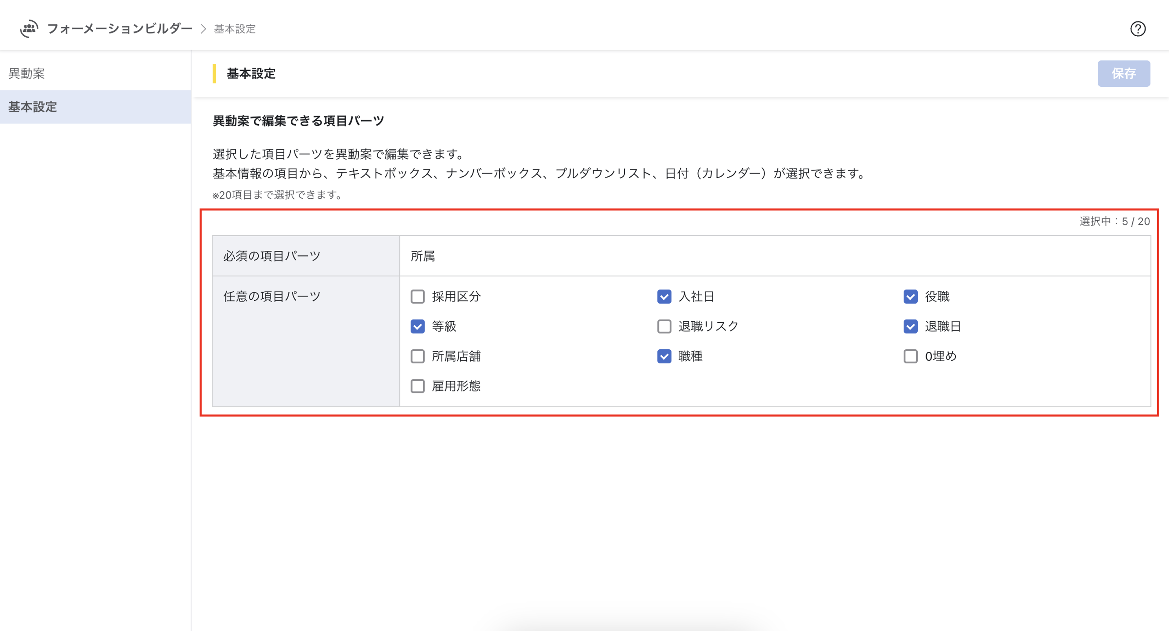Image resolution: width=1169 pixels, height=636 pixels.
Task: Click the フォーメーションビルダー breadcrumb title
Action: click(120, 29)
